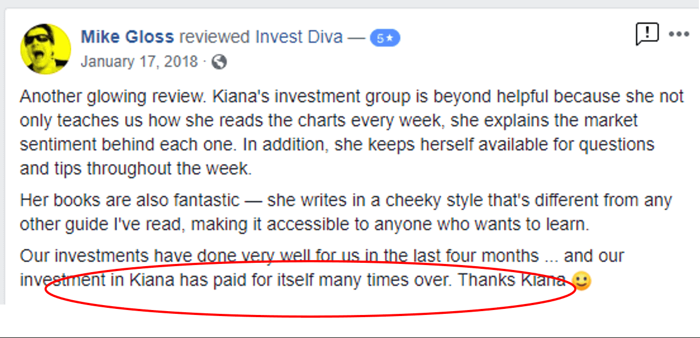Screen dimensions: 700x338
Task: Click the blue 5-star rating badge
Action: click(x=385, y=38)
